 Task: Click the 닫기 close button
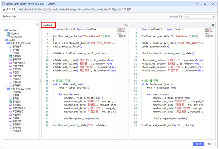tap(210, 144)
